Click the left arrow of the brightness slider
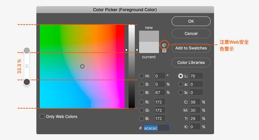The height and width of the screenshot is (140, 259). (x=127, y=50)
